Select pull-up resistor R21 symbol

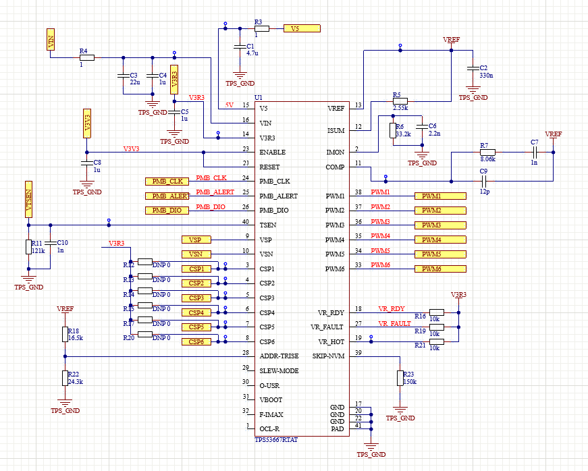click(437, 341)
